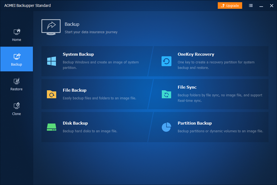Click the Backup header monitor icon

51,26
